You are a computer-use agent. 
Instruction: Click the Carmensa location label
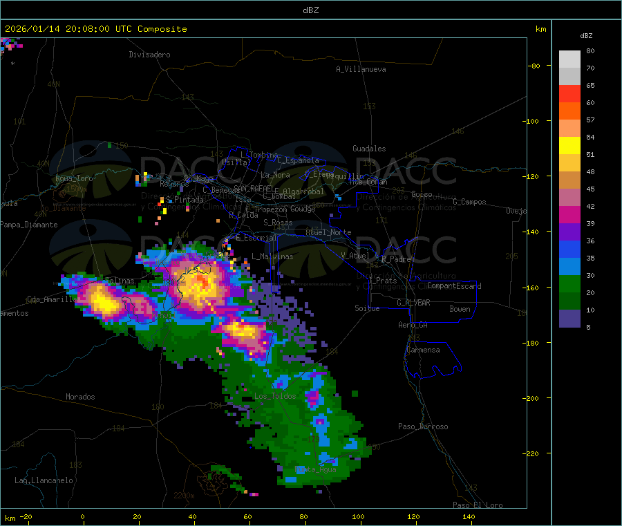[x=423, y=350]
